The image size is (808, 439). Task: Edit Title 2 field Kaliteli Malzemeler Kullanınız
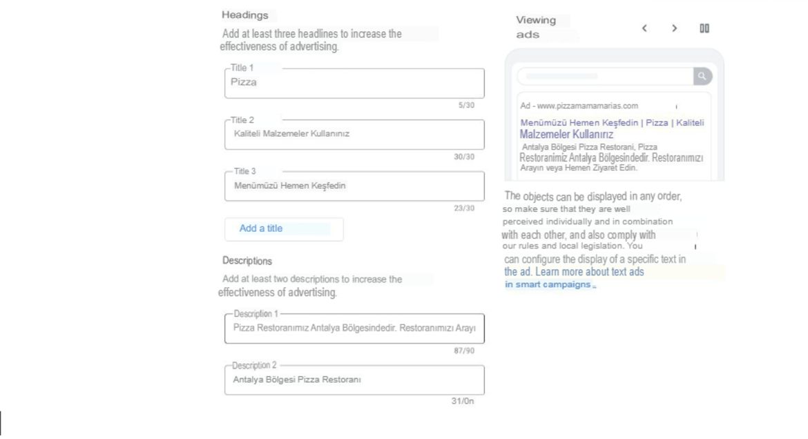coord(354,135)
